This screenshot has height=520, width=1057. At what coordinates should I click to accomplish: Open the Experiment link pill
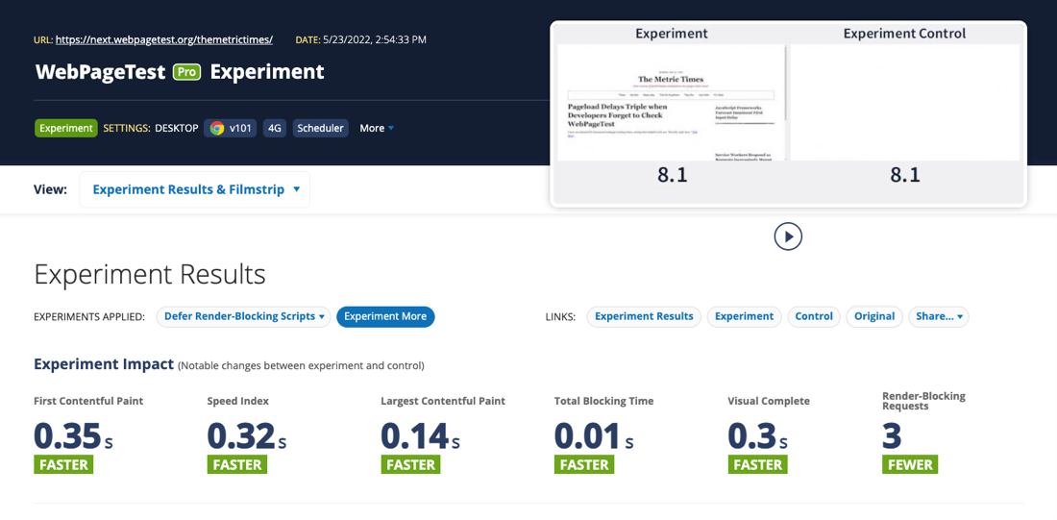click(744, 316)
